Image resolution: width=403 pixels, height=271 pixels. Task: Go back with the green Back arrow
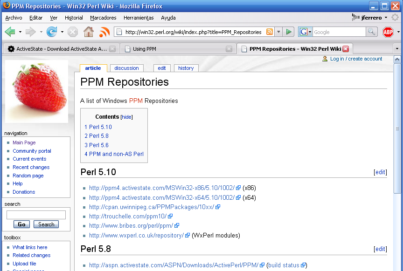click(10, 32)
